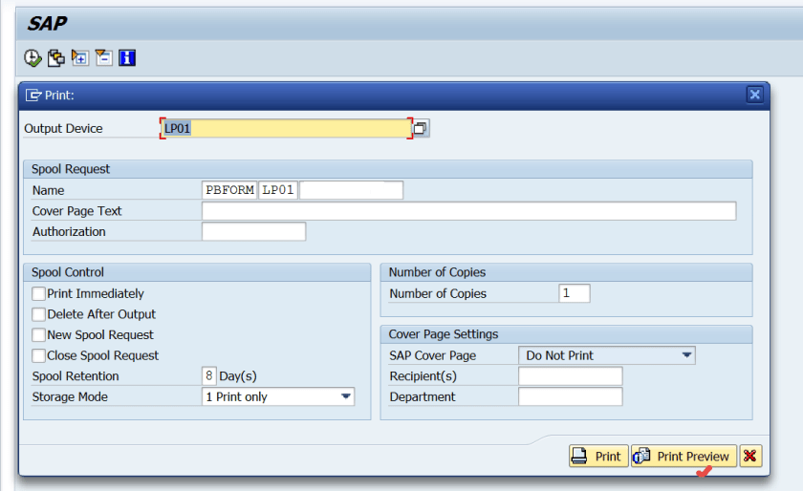Click the Number of Copies group header

tap(566, 272)
